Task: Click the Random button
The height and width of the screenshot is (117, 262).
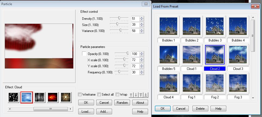Action: tap(122, 103)
